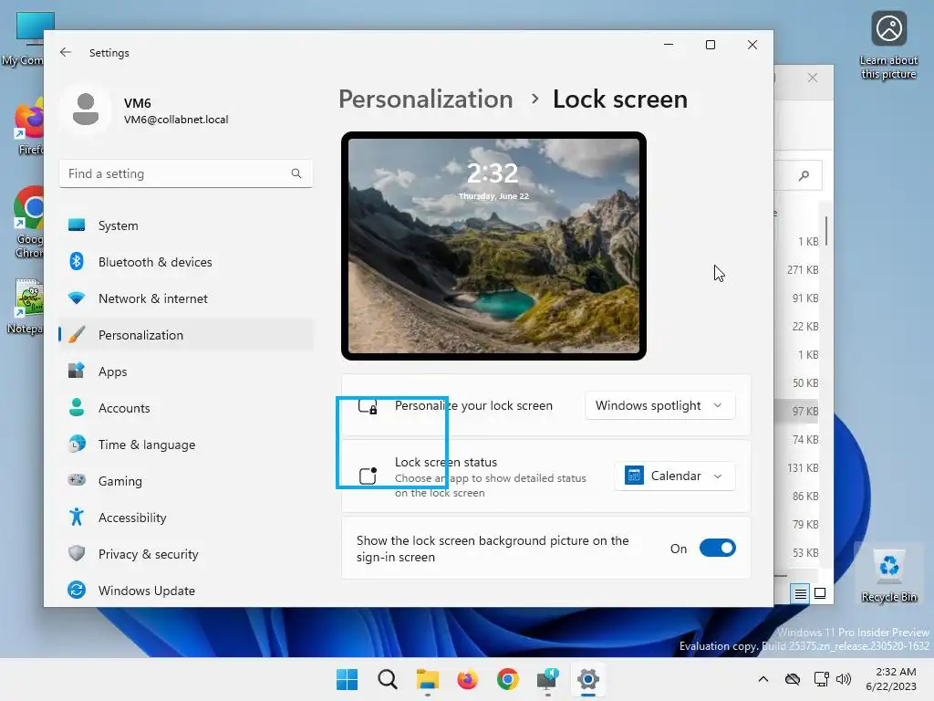Toggle lock screen background on sign-in screen
The image size is (934, 701).
pos(718,548)
